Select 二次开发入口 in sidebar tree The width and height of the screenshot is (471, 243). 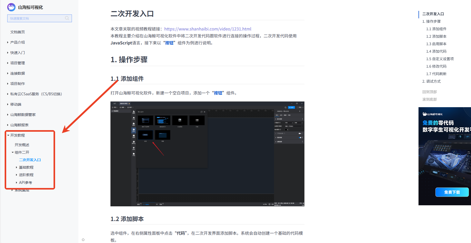[x=30, y=160]
